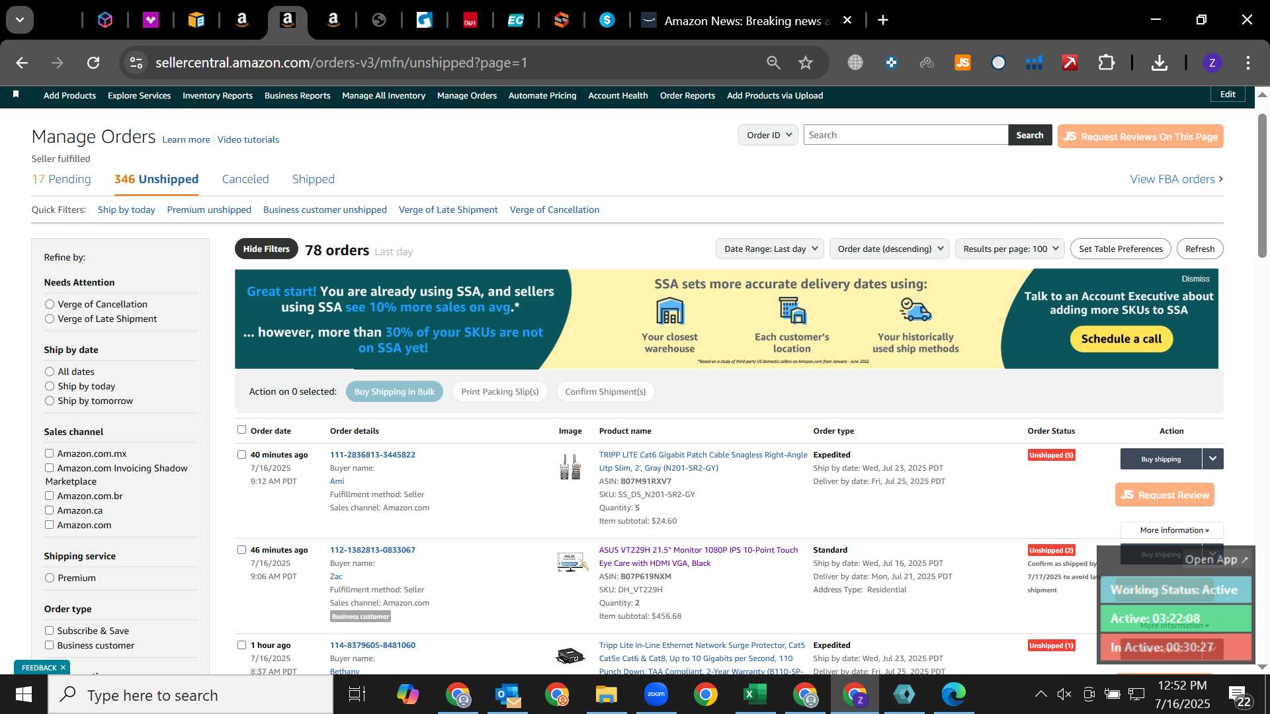Apply the Premium unshipped quick filter
The height and width of the screenshot is (714, 1270).
209,210
